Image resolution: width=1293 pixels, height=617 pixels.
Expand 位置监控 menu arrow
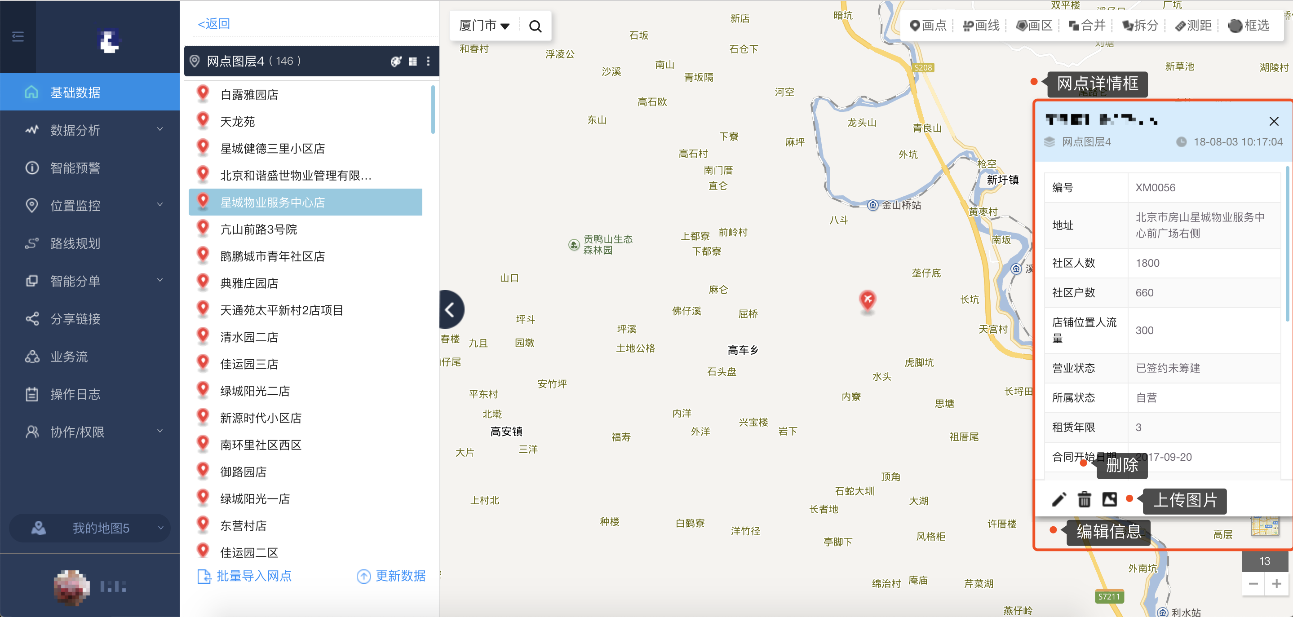[160, 205]
